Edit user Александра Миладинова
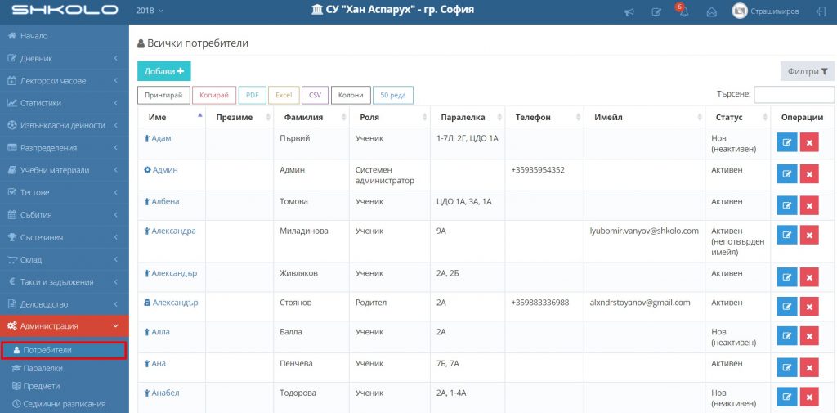Image resolution: width=837 pixels, height=413 pixels. click(x=787, y=235)
